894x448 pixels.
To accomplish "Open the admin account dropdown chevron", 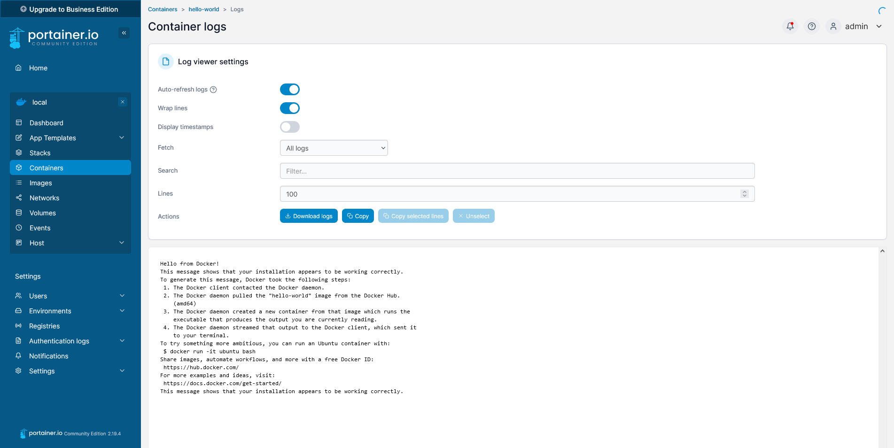I will pyautogui.click(x=879, y=26).
